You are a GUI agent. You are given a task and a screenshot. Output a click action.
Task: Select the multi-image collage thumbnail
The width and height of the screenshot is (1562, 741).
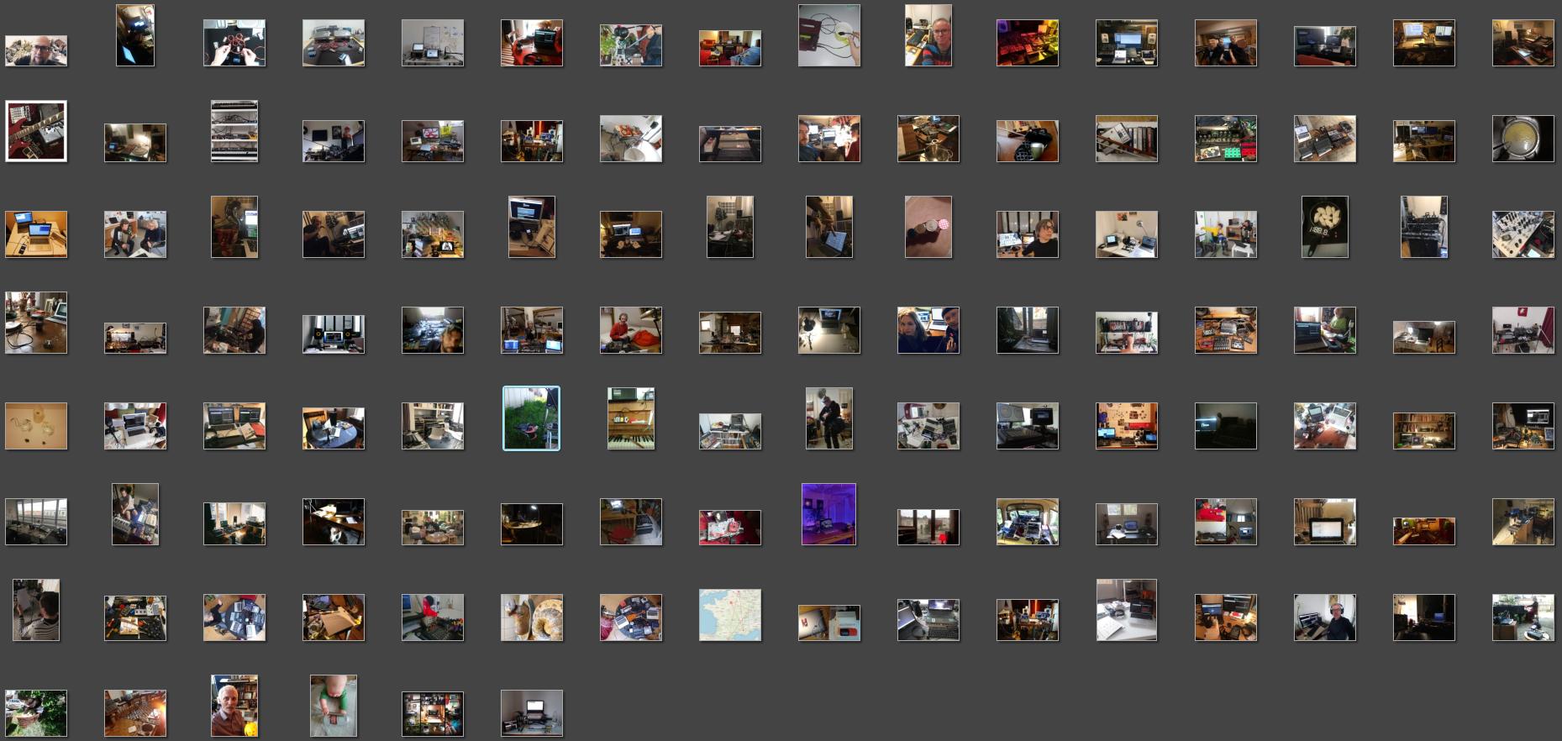[x=432, y=713]
